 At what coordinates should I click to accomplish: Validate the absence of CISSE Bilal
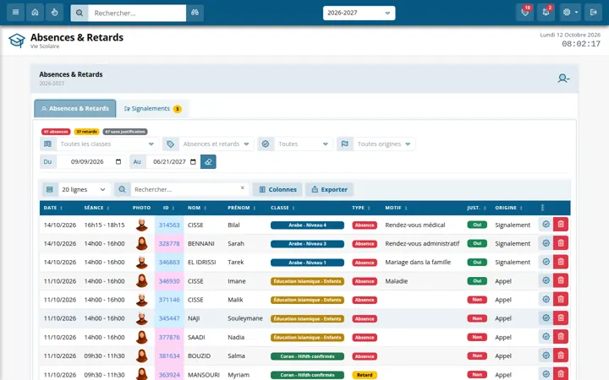(546, 224)
